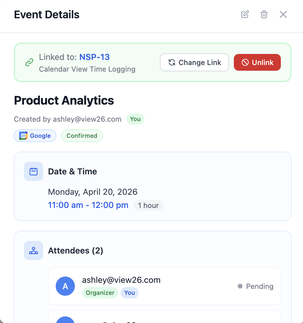Click the Change Link button

194,62
